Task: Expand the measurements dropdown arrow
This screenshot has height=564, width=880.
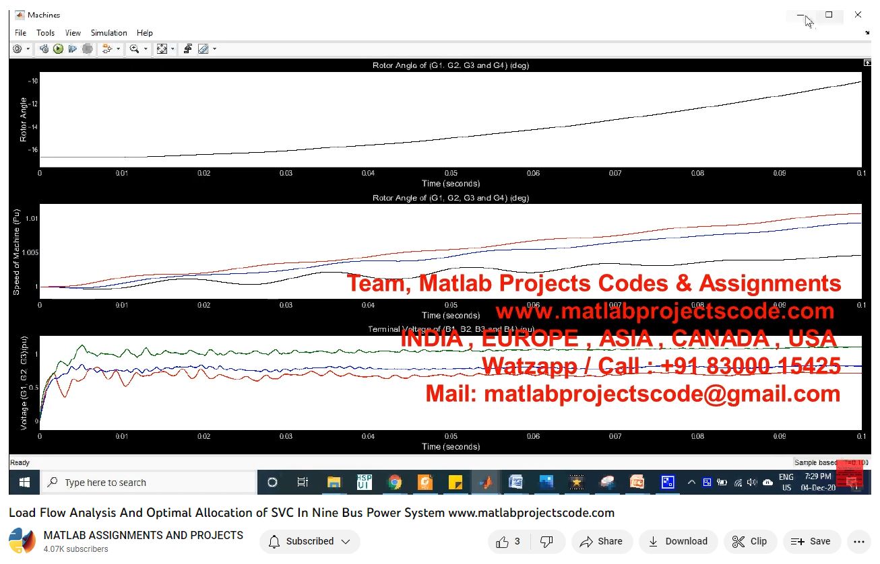Action: tap(214, 49)
